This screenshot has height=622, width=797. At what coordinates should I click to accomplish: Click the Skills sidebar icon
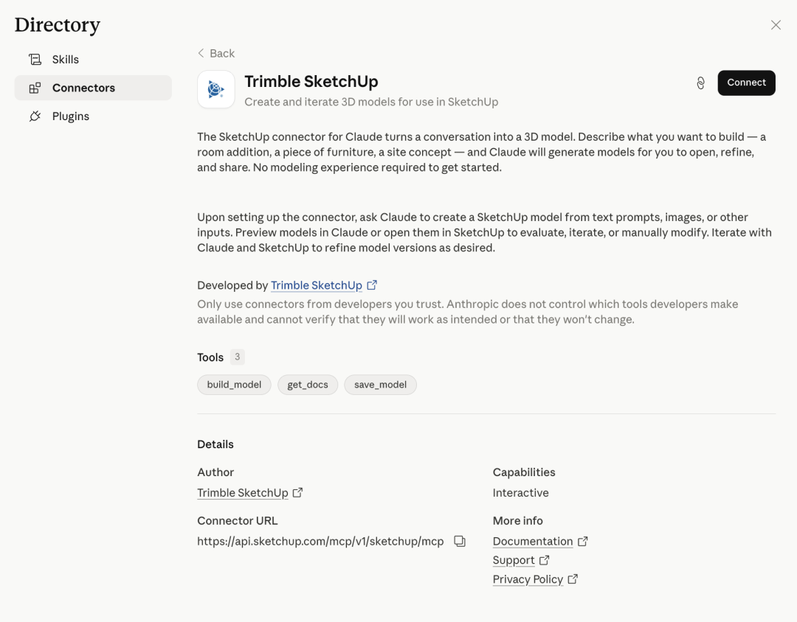point(35,60)
